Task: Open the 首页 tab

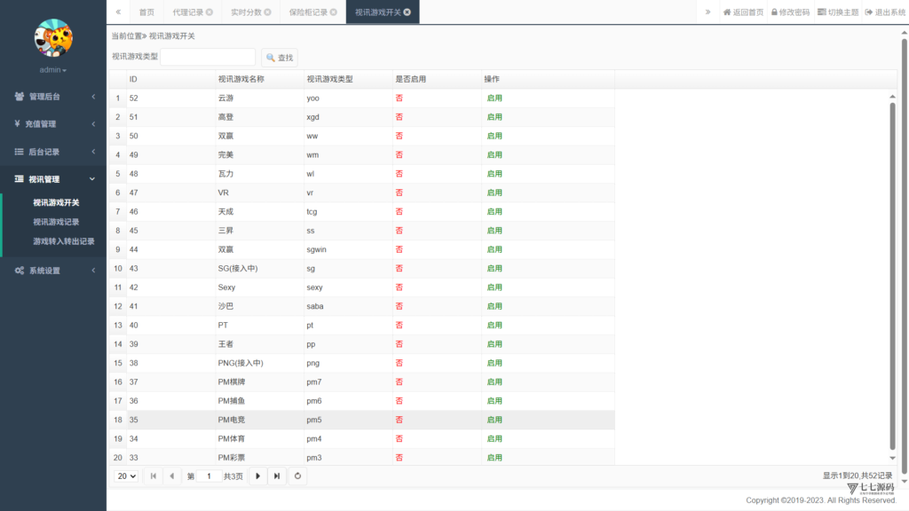Action: tap(146, 12)
